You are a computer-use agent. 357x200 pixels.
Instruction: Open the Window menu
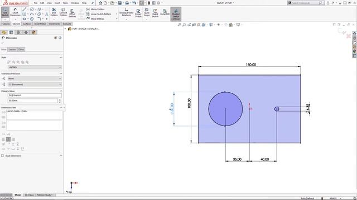pos(75,3)
